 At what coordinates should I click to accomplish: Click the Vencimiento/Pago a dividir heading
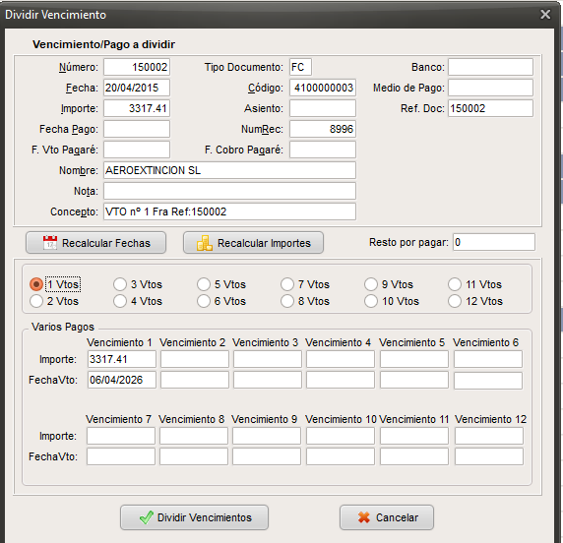[103, 44]
